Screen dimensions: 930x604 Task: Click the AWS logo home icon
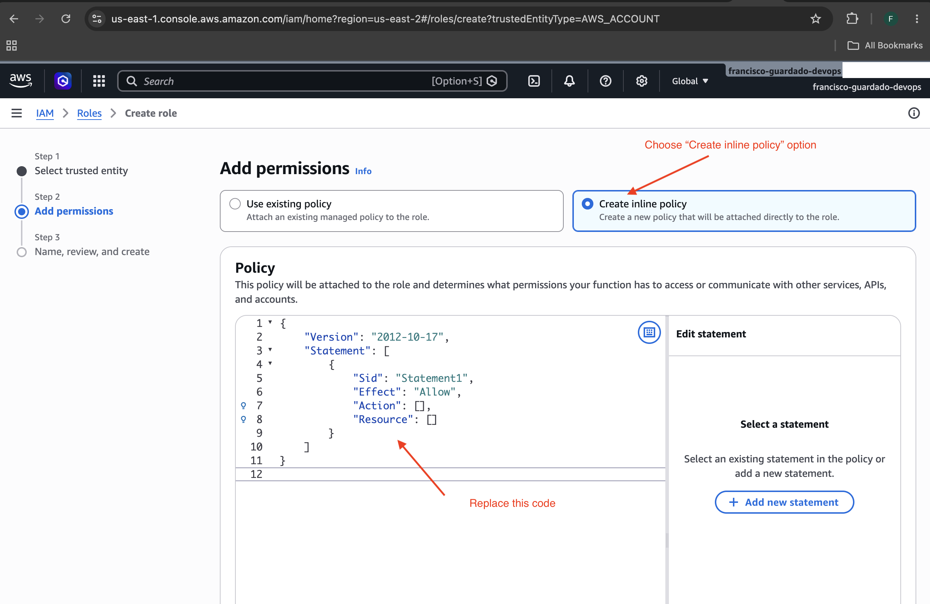click(x=21, y=81)
